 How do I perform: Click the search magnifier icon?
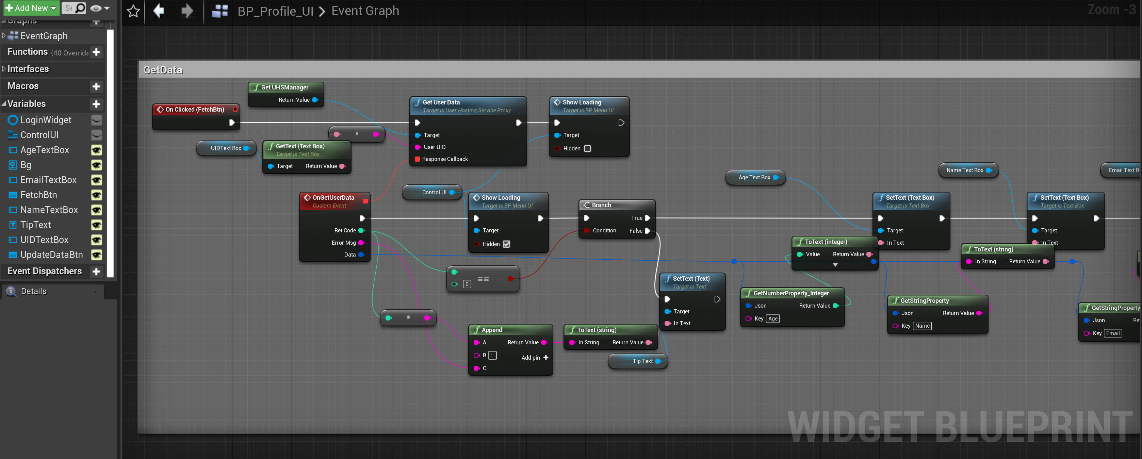[x=80, y=8]
